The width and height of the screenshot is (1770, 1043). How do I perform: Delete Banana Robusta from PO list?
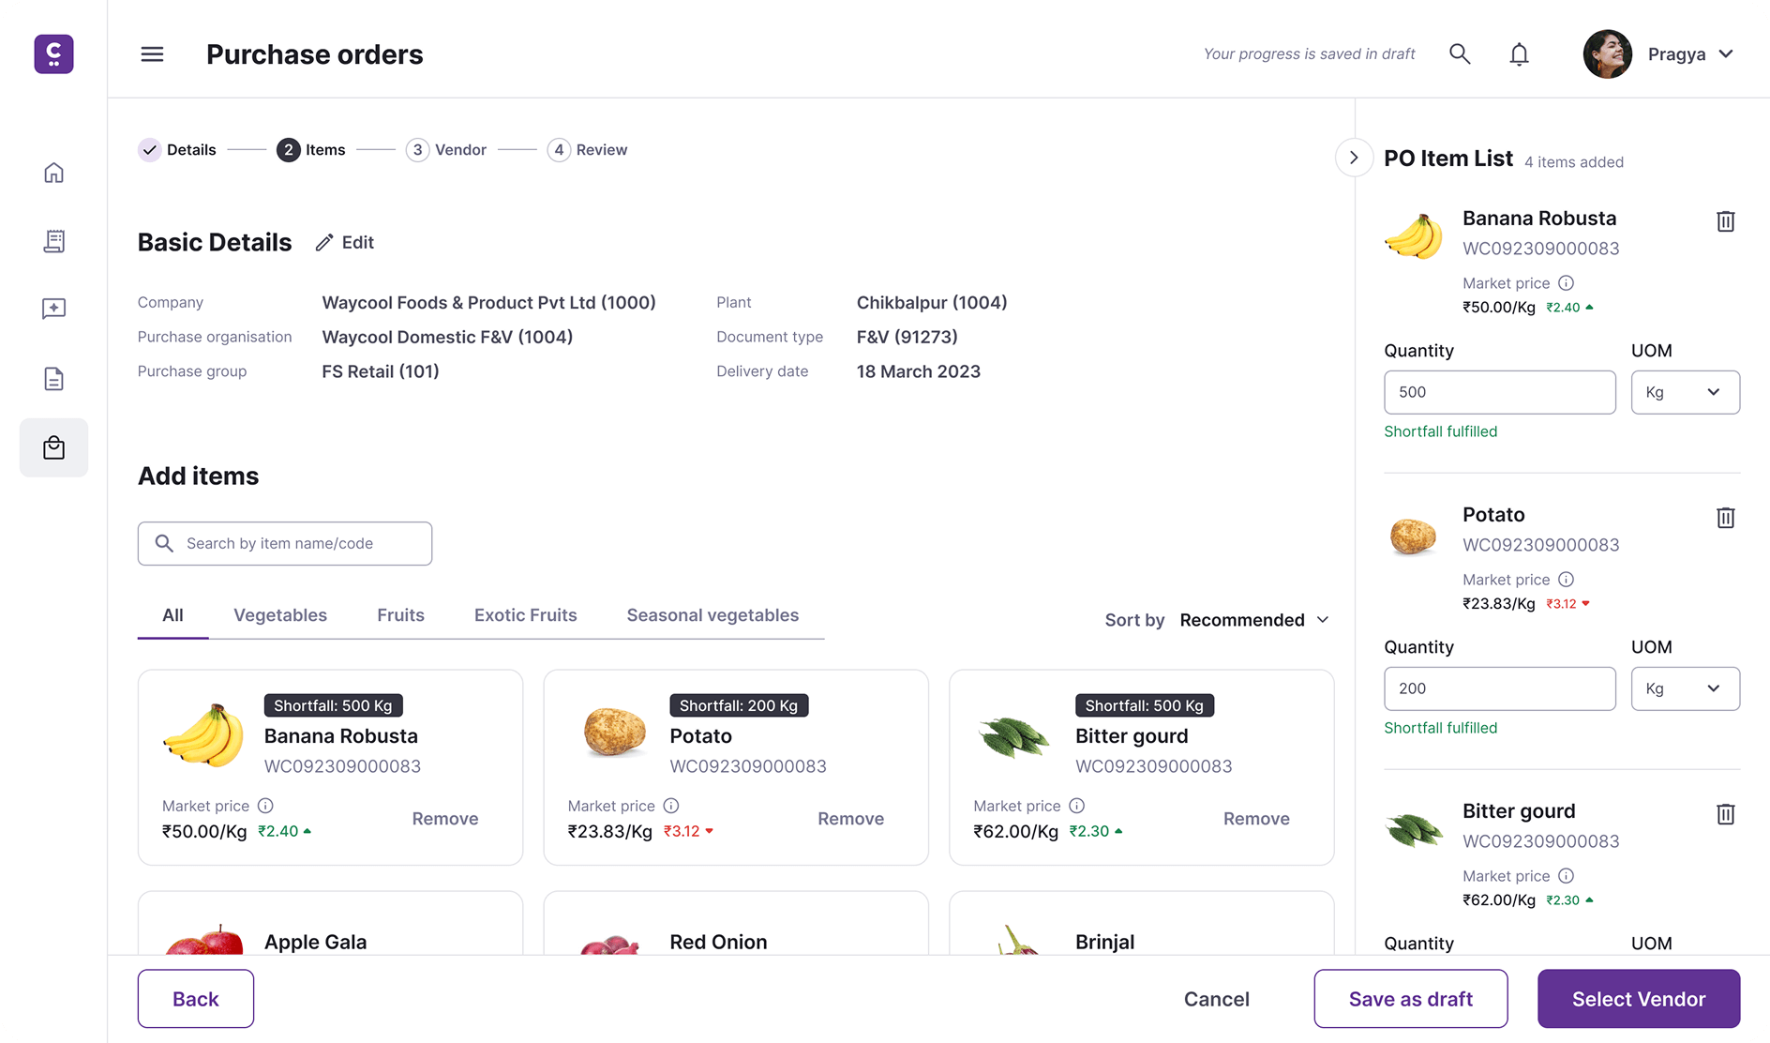1725,221
